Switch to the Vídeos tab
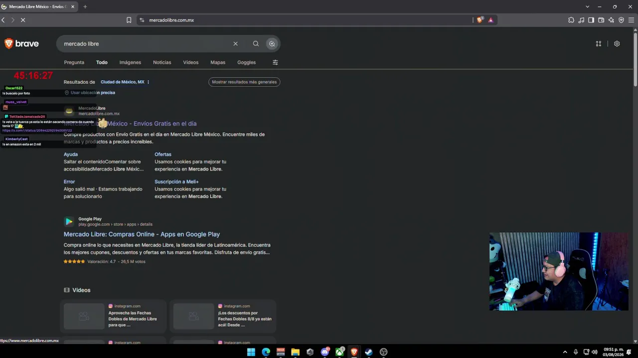 (190, 62)
